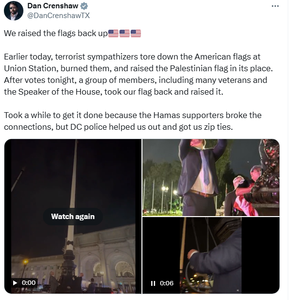
Task: Click the blue verified badge
Action: [x=84, y=6]
